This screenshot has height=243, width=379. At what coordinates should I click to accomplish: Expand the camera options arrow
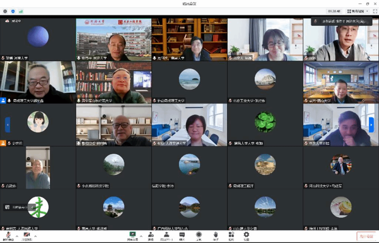pos(36,236)
